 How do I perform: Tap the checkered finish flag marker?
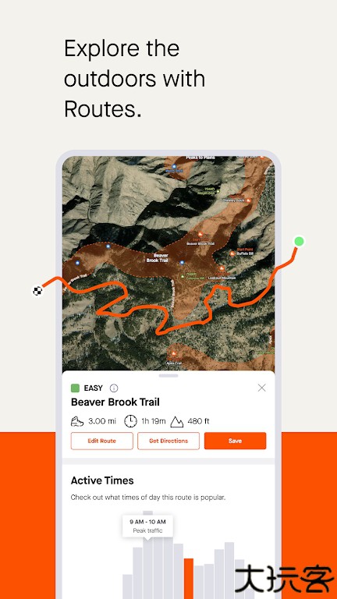tap(37, 291)
